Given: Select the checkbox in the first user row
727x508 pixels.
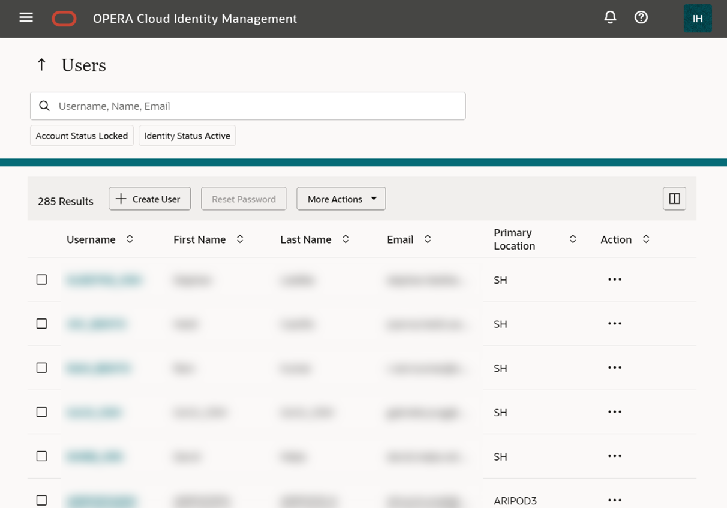Looking at the screenshot, I should point(41,279).
